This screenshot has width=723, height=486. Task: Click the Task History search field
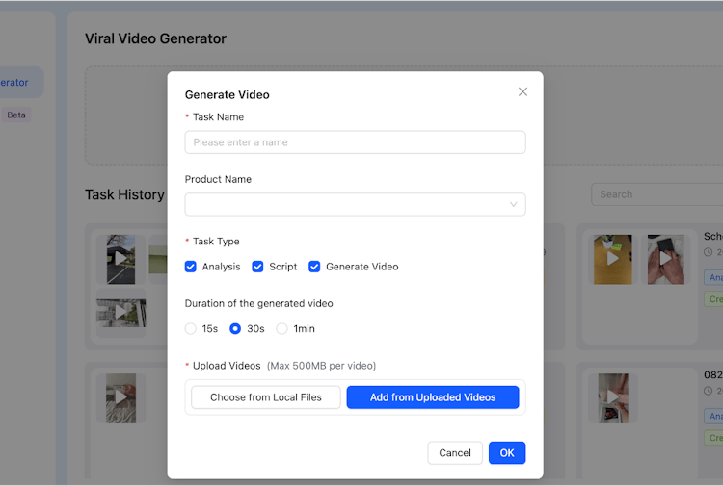tap(656, 194)
